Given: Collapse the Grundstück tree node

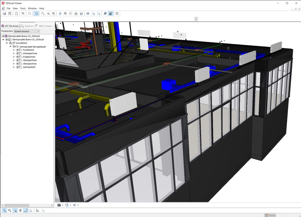Looking at the screenshot, I should click(7, 43).
